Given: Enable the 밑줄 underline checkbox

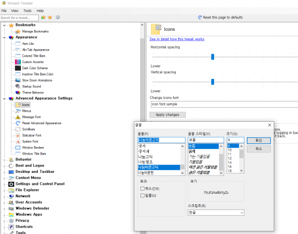Looking at the screenshot, I should 143,195.
